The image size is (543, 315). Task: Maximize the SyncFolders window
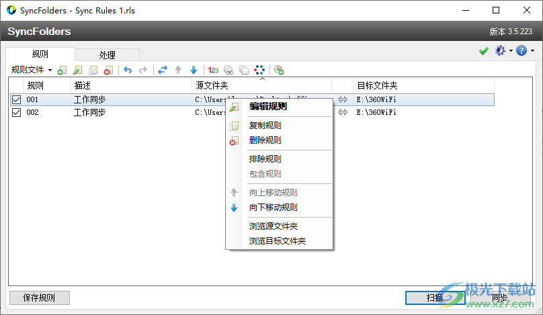pos(496,10)
